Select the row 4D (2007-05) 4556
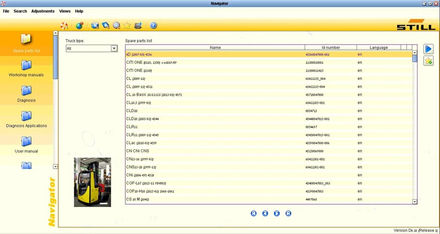Screen dimensions: 440x234 [x=269, y=55]
